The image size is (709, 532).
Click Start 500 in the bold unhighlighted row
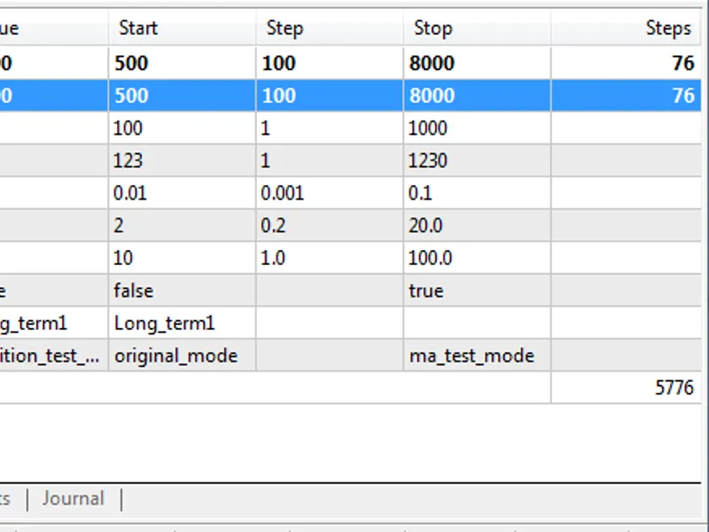183,63
